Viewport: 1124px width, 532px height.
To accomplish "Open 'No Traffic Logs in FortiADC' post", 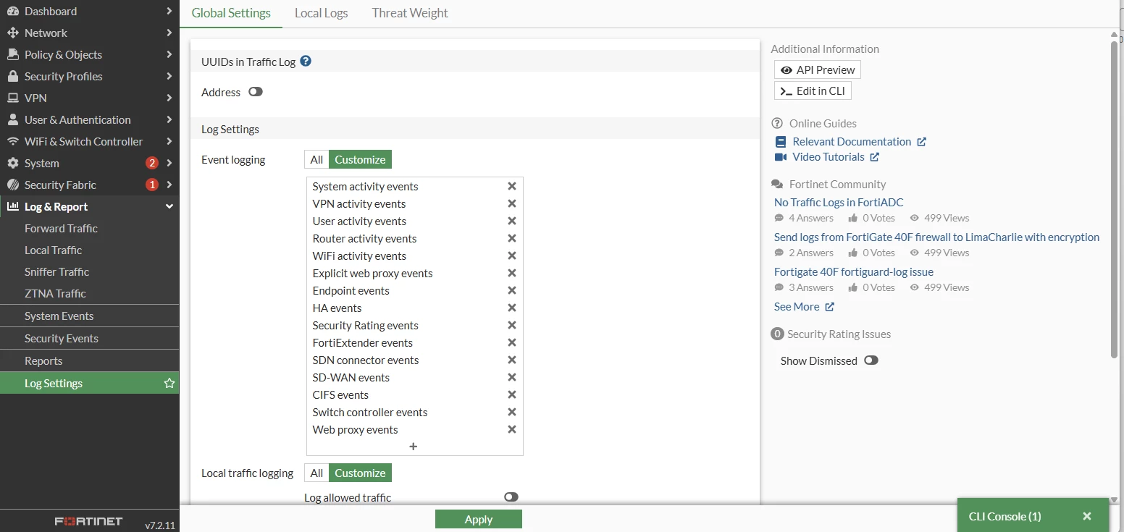I will pos(839,202).
